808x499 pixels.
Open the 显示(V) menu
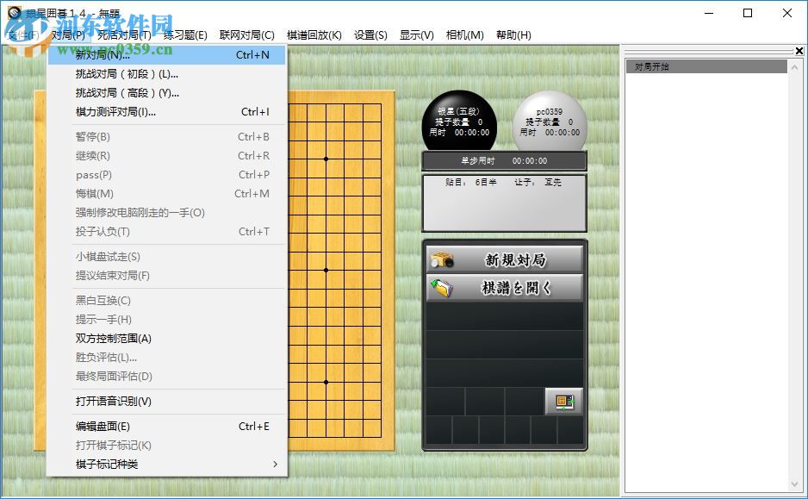point(416,35)
